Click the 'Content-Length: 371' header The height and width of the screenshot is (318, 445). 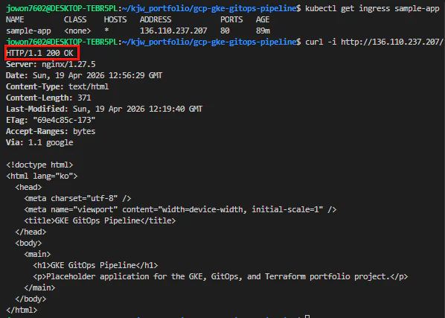(48, 98)
